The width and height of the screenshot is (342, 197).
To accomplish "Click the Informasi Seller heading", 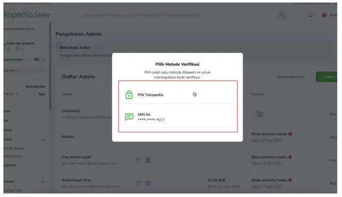I will pyautogui.click(x=75, y=48).
